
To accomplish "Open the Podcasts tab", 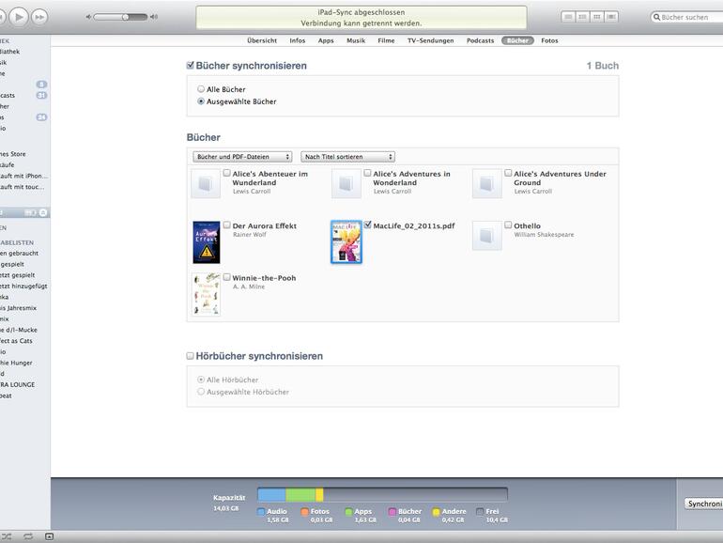I will click(x=480, y=40).
